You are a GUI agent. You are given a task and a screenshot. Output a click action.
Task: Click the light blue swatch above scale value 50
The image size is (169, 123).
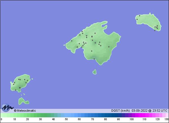click(x=66, y=115)
